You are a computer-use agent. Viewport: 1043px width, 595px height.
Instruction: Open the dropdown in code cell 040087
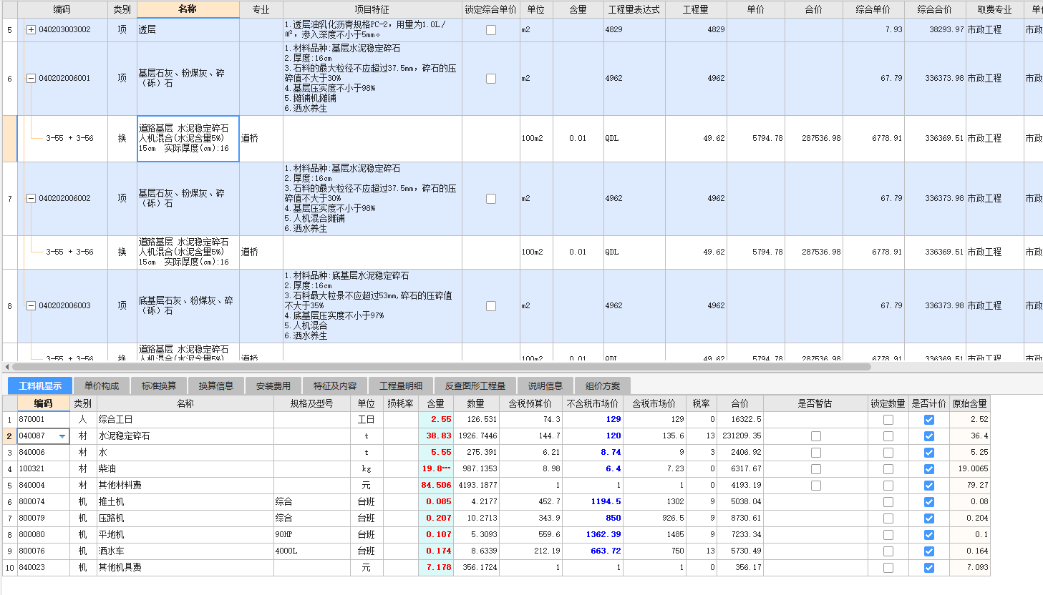click(x=62, y=436)
